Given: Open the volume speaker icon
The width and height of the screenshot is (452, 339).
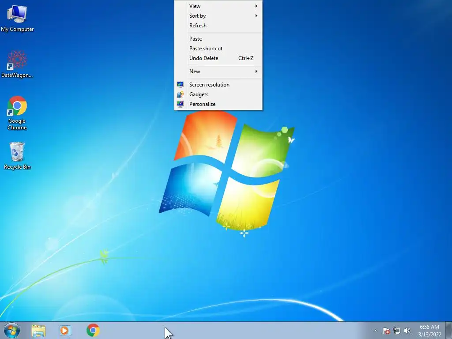Looking at the screenshot, I should [407, 331].
